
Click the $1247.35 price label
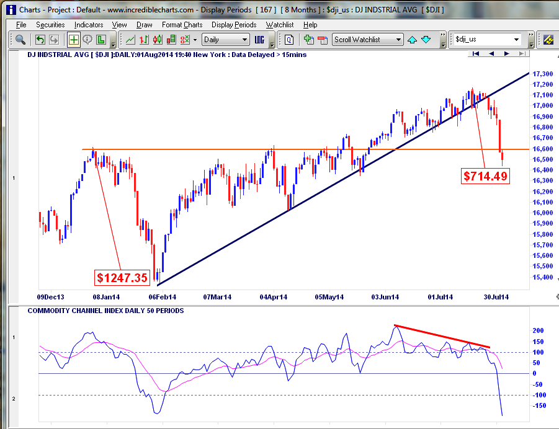[x=122, y=278]
